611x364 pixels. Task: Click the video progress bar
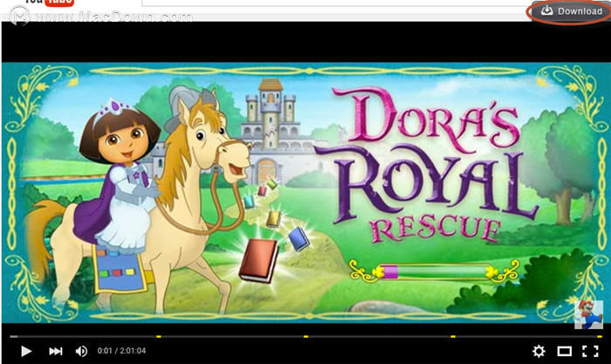point(305,336)
